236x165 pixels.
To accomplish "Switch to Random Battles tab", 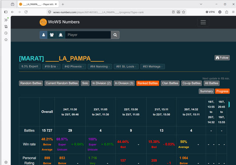I will pos(31,83).
